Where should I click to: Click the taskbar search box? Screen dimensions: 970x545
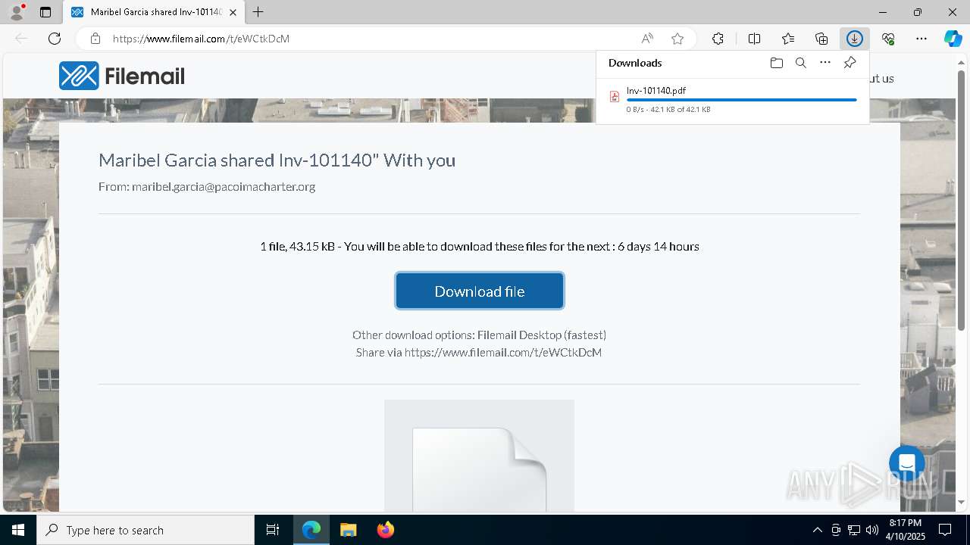(145, 530)
